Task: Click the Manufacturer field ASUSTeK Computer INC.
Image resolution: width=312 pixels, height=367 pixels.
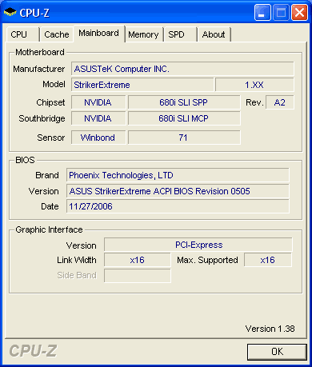Action: pyautogui.click(x=182, y=69)
